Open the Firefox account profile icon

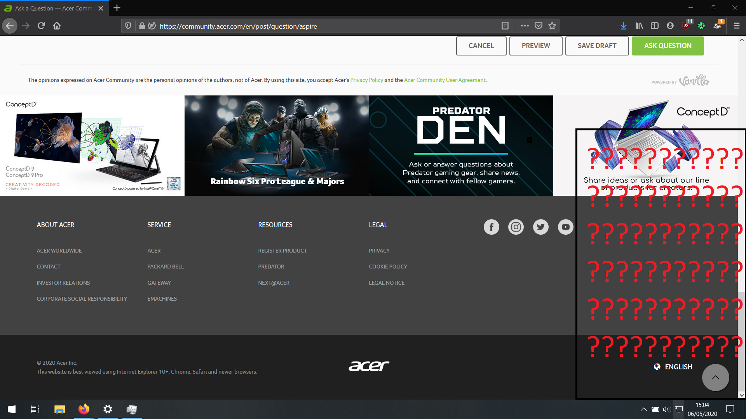coord(670,26)
